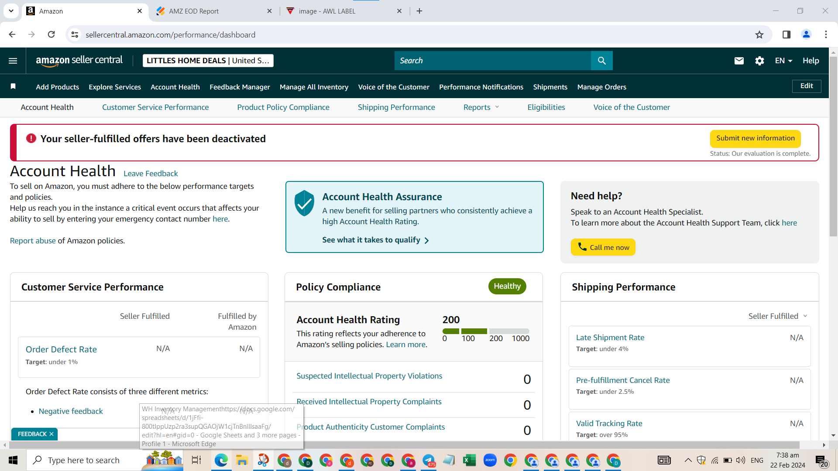Open the Settings gear menu
This screenshot has height=471, width=838.
(759, 61)
